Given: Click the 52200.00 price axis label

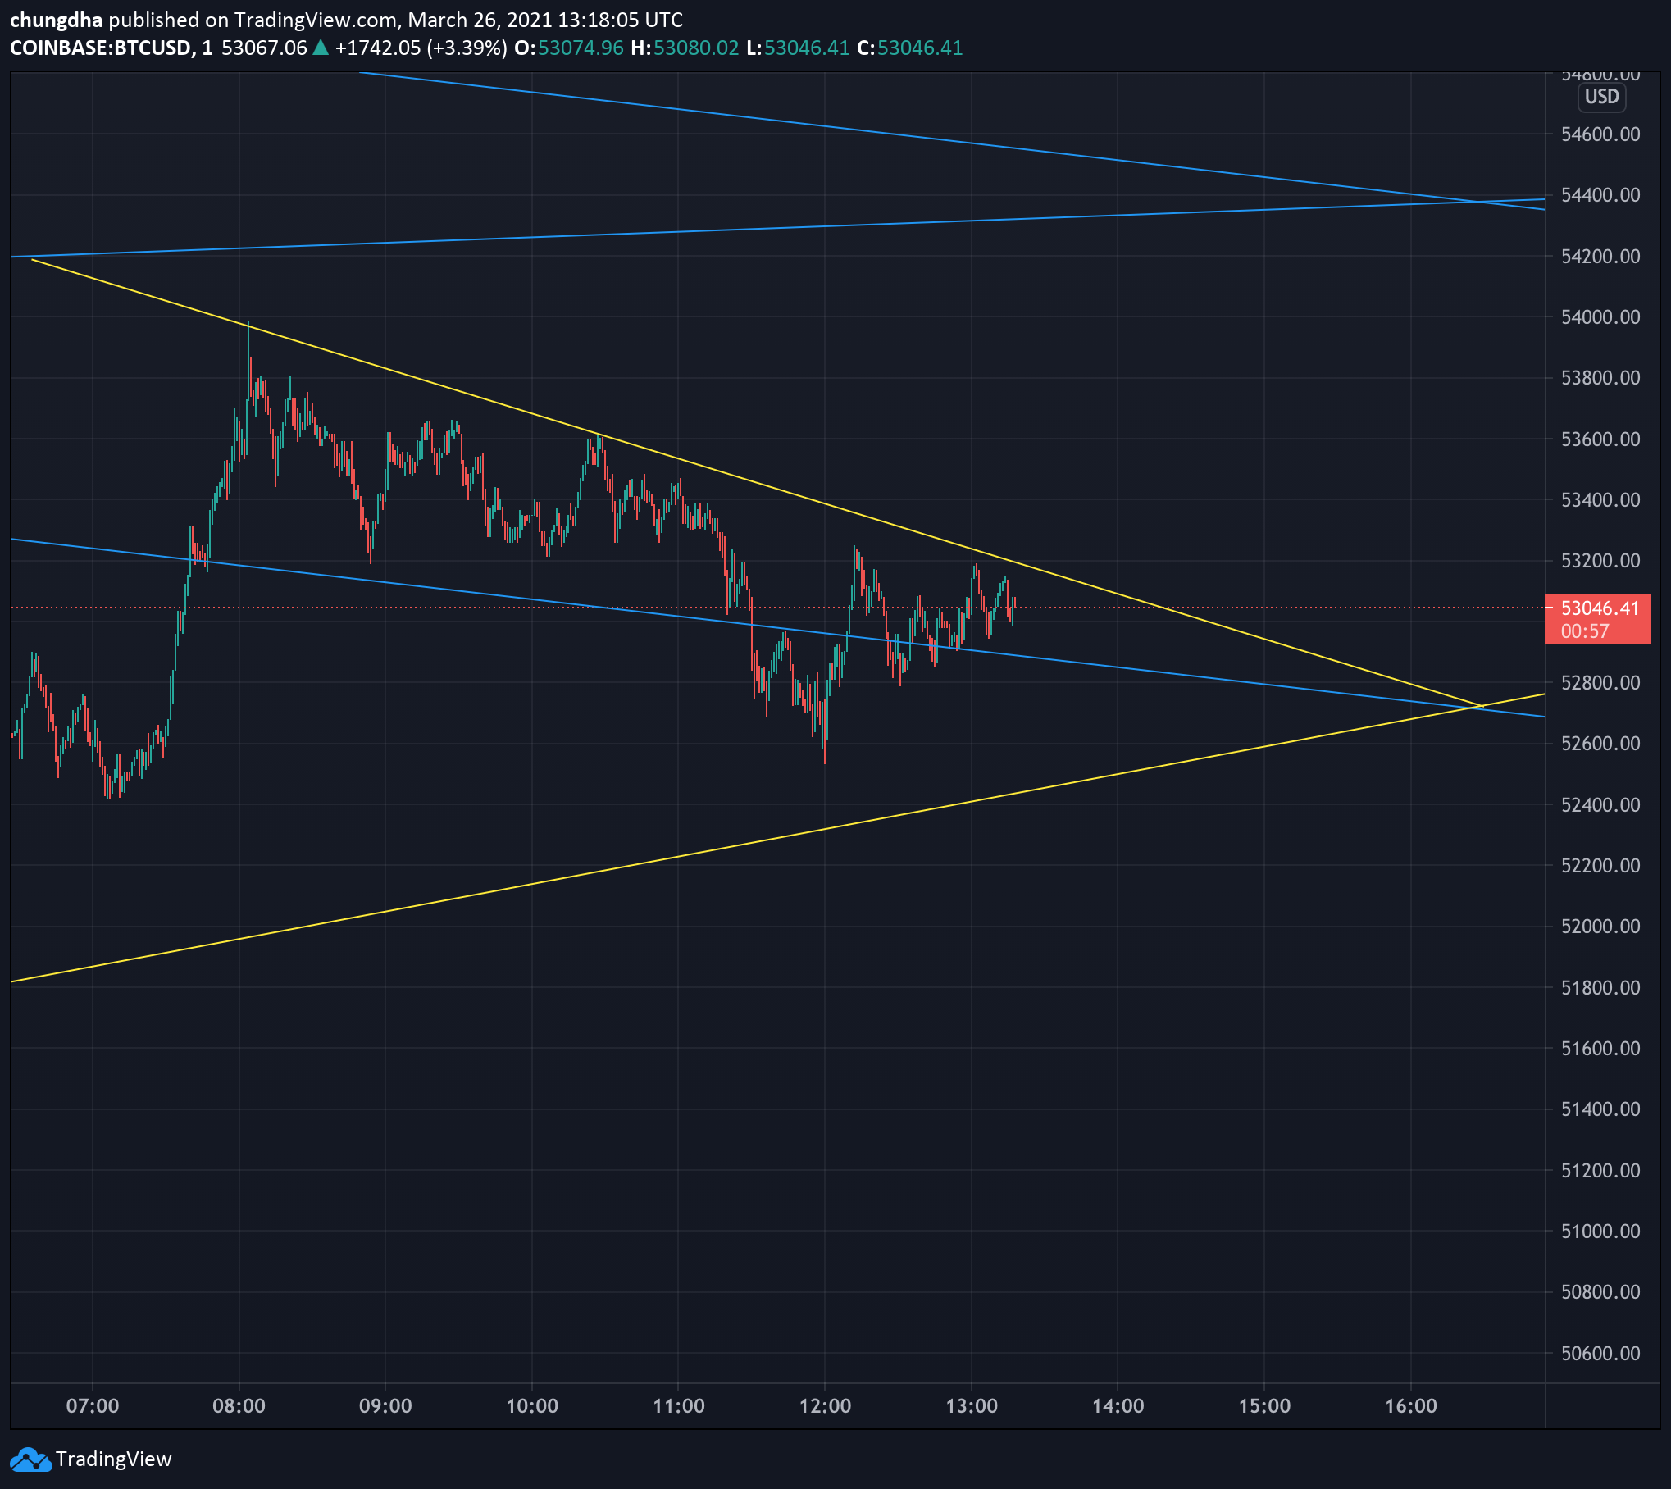Looking at the screenshot, I should [x=1600, y=866].
